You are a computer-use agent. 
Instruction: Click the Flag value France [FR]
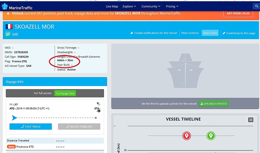tap(19, 61)
